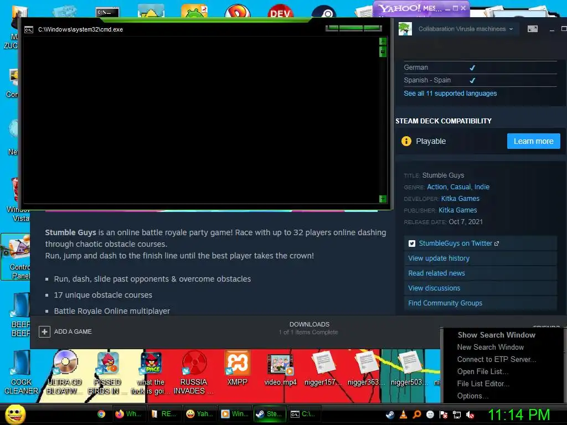Screen dimensions: 567x425
Task: Click the Action Center flag tray icon
Action: pyautogui.click(x=444, y=415)
